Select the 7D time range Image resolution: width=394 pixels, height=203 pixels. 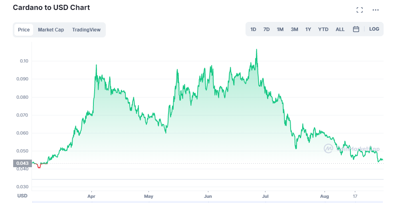[266, 29]
